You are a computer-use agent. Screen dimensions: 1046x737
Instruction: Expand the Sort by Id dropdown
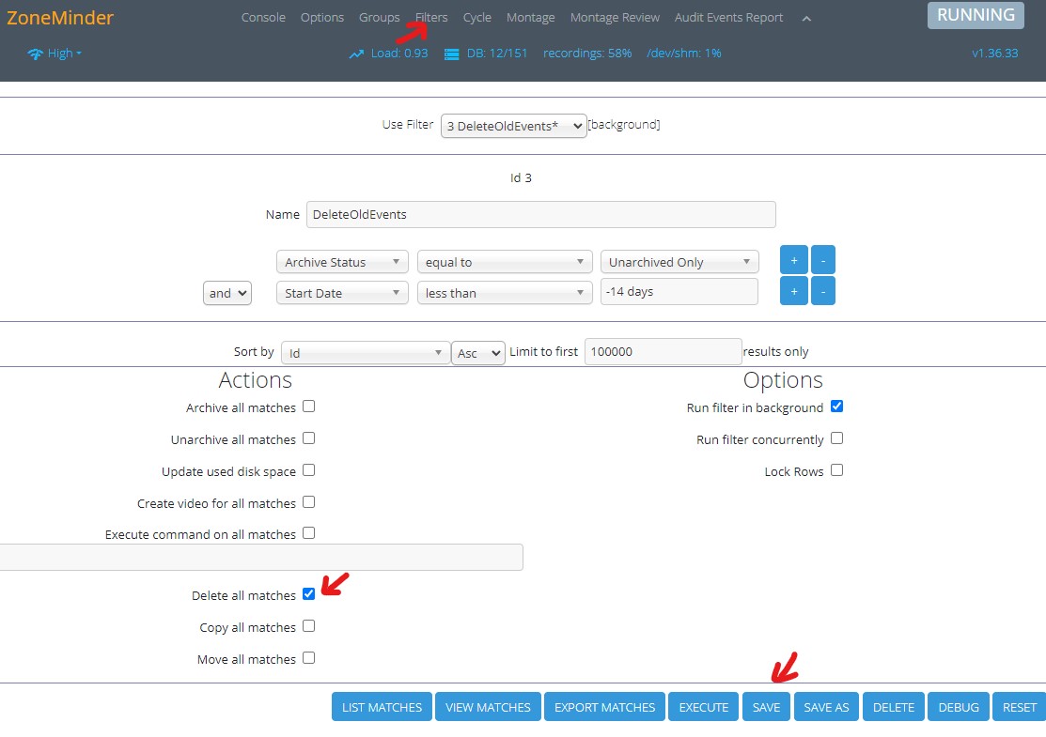point(365,353)
